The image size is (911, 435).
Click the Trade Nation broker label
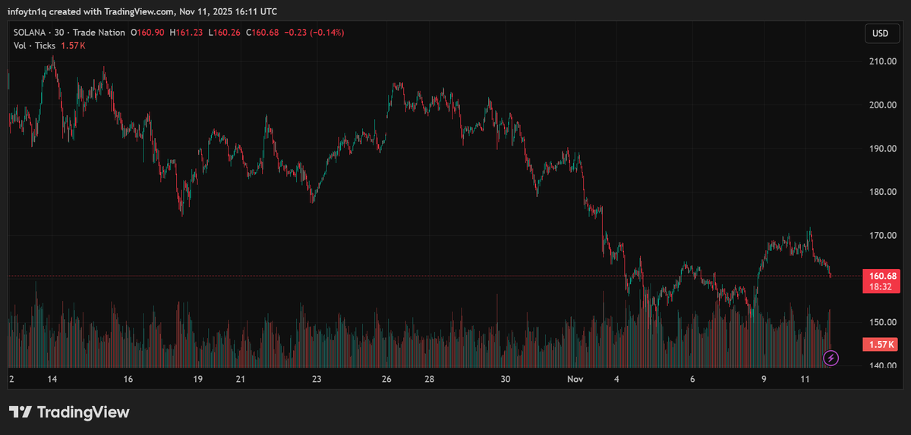99,33
